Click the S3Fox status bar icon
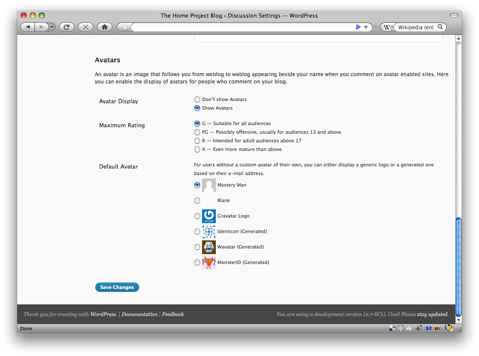The image size is (479, 356). (x=433, y=328)
